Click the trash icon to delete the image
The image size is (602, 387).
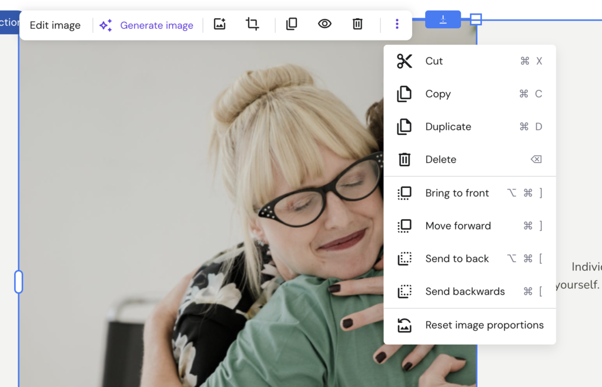point(357,25)
